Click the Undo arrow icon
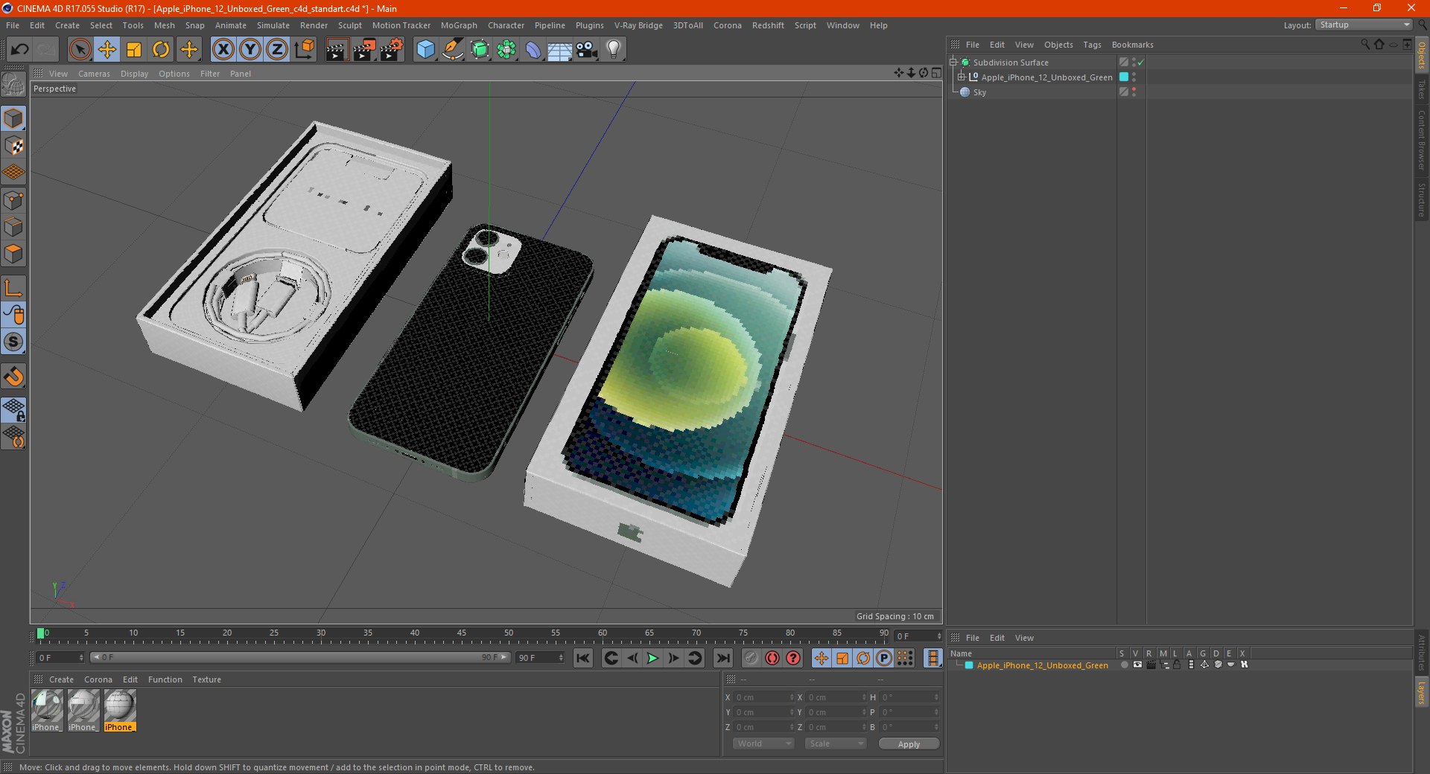The height and width of the screenshot is (774, 1430). (20, 50)
